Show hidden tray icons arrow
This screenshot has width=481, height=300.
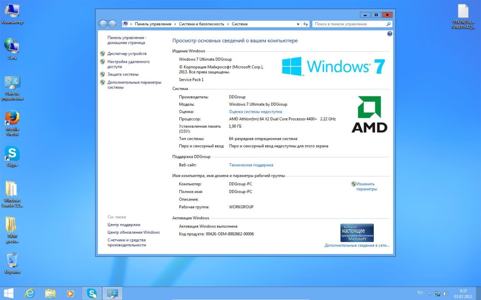pyautogui.click(x=430, y=293)
